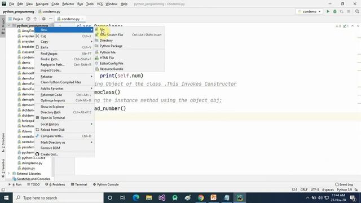This screenshot has width=361, height=203.
Task: Select Create Gist...
Action: pos(64,154)
